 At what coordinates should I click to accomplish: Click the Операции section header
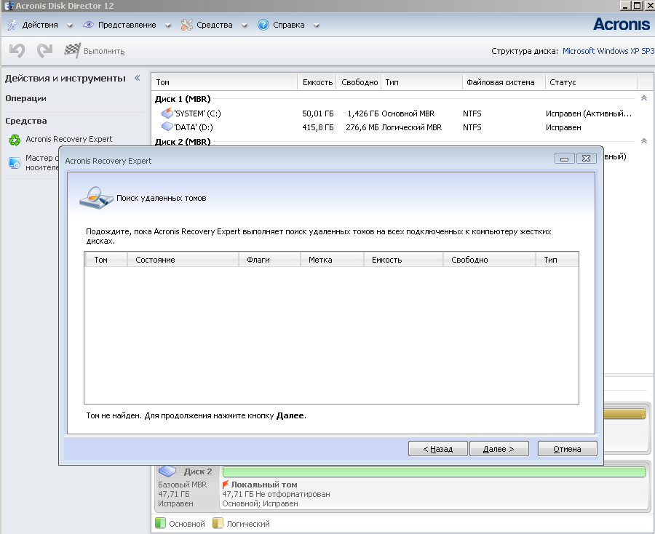click(26, 98)
